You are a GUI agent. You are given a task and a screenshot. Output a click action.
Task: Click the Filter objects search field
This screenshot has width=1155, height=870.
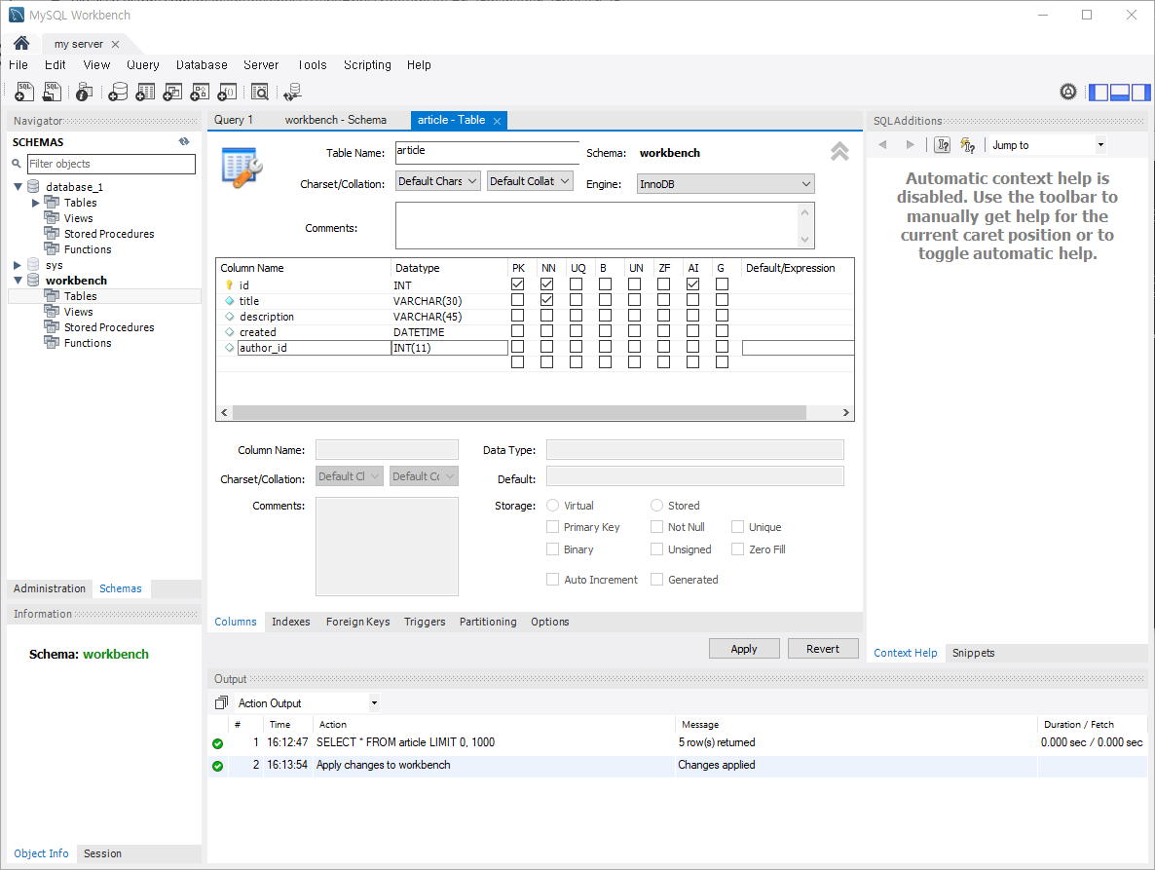click(x=111, y=164)
